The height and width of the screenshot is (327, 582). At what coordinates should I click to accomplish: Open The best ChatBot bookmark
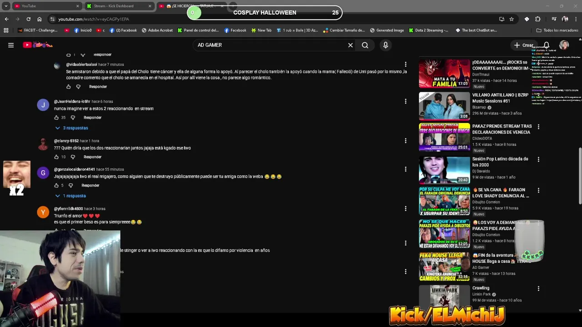coord(476,30)
